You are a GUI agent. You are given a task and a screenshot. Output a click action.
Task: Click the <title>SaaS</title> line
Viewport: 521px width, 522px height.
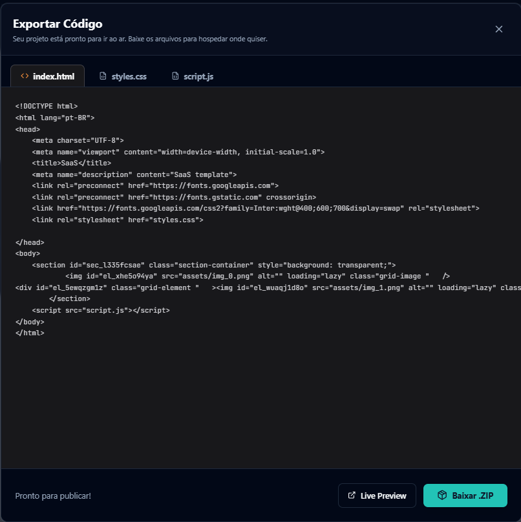coord(72,163)
